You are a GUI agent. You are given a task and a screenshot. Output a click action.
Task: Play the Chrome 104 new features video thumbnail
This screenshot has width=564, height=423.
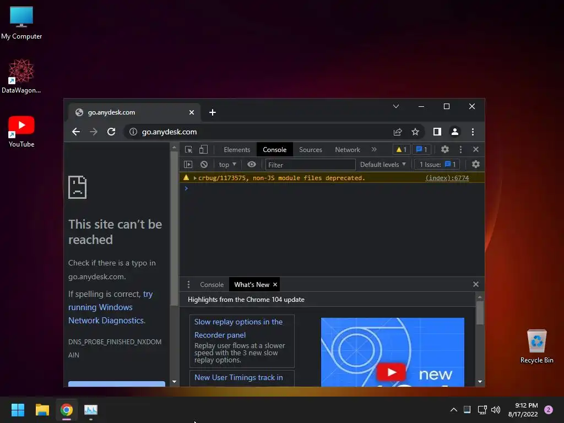(x=392, y=372)
